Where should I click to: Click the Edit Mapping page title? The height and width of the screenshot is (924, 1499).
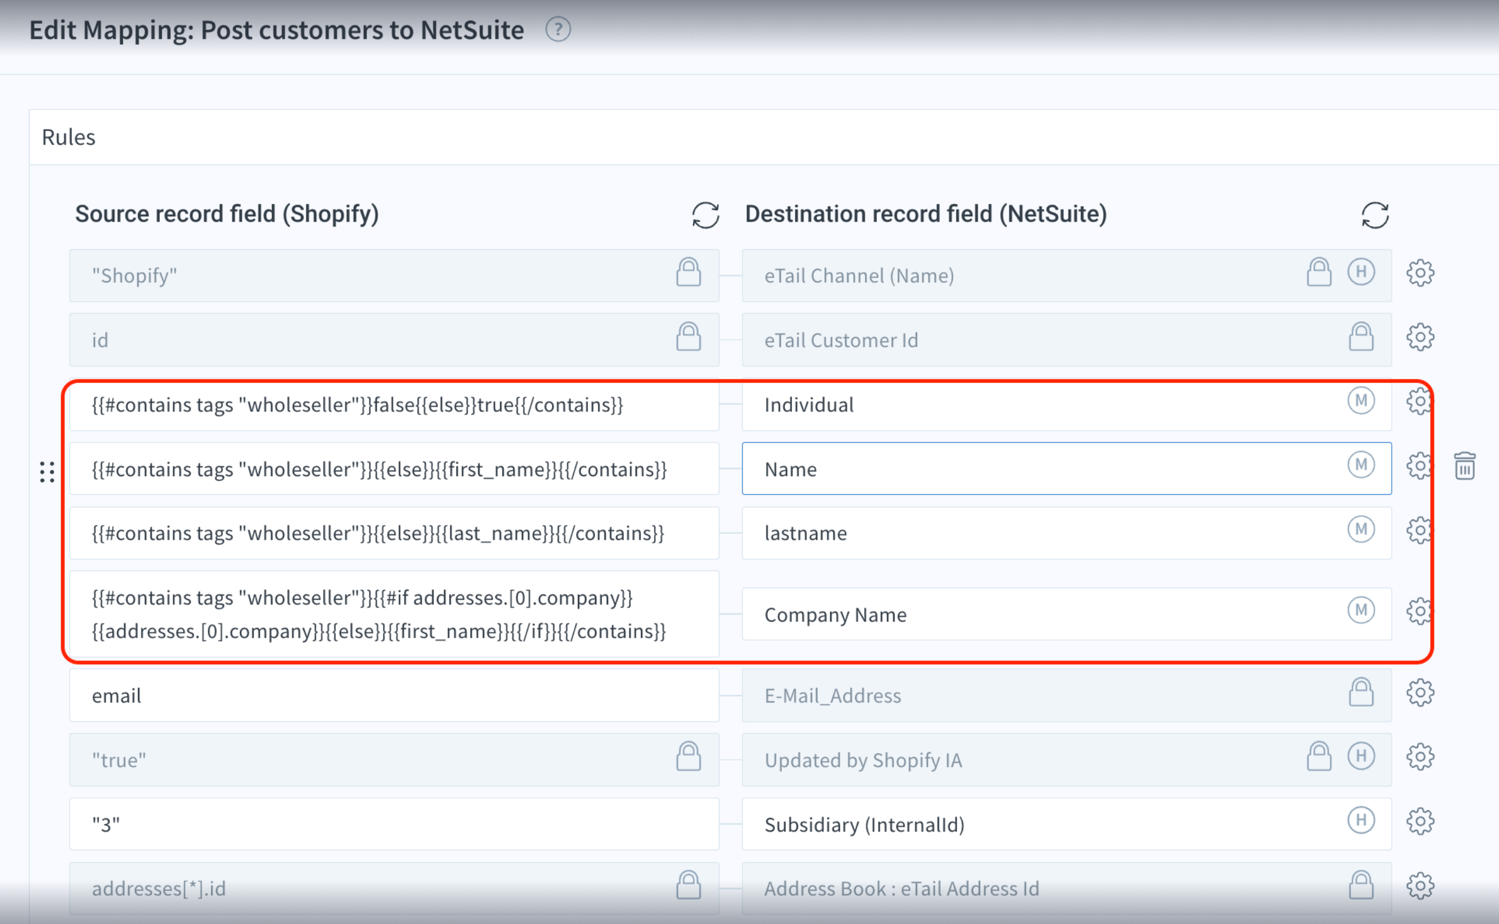[277, 30]
